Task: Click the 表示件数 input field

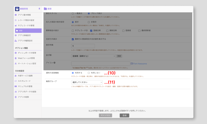Action: tap(83, 46)
